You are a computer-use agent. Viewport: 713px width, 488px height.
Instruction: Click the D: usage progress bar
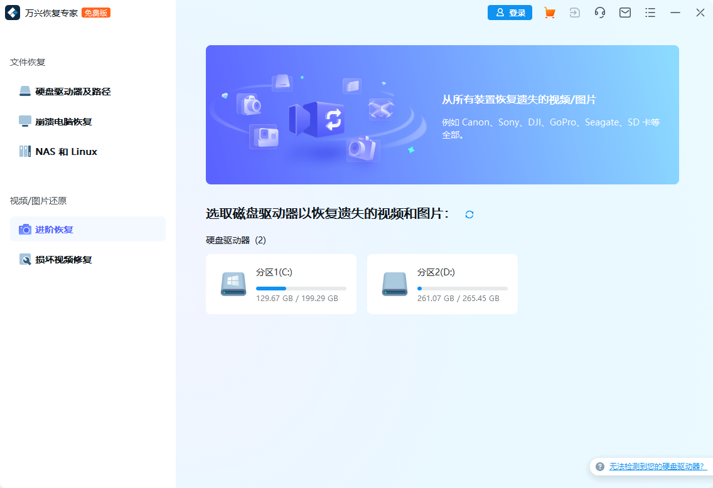463,289
